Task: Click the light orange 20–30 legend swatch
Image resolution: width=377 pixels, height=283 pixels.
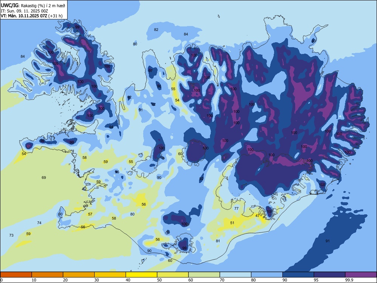Action: click(x=79, y=275)
